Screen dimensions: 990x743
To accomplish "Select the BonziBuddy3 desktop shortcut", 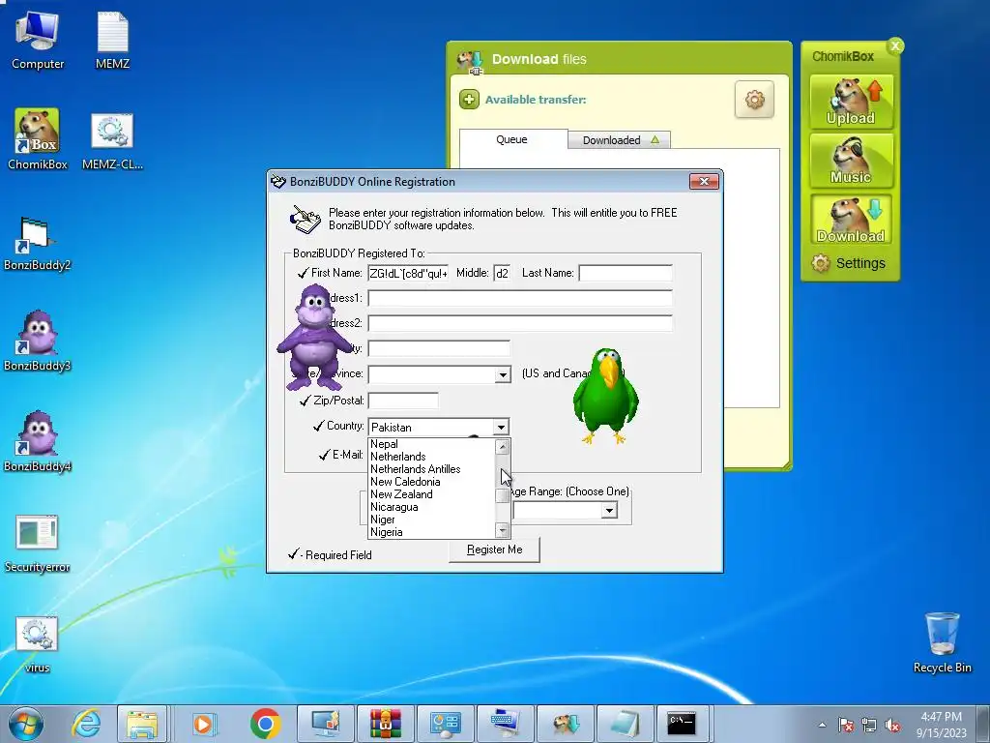I will coord(38,342).
